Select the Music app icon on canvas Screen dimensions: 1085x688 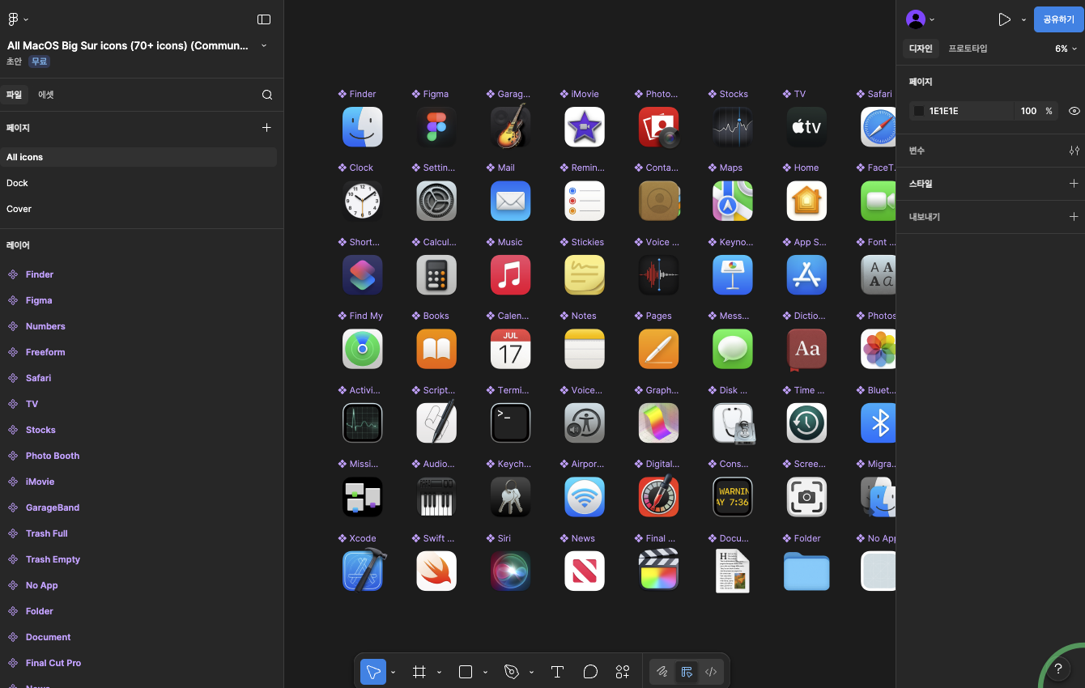coord(510,275)
